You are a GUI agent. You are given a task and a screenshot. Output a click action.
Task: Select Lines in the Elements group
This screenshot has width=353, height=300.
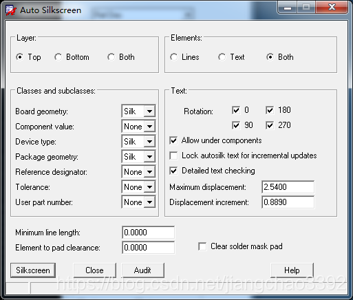pos(173,57)
